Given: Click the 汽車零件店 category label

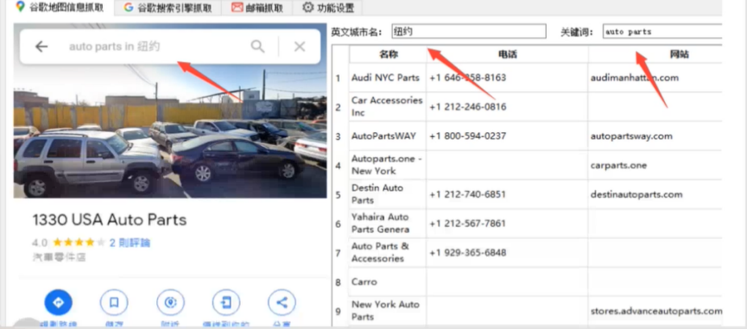Looking at the screenshot, I should [x=59, y=257].
